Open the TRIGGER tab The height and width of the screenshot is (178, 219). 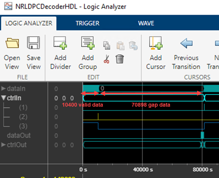[x=88, y=23]
